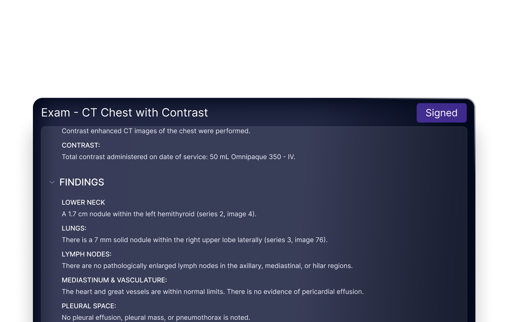Click the Signed status button
The height and width of the screenshot is (322, 508).
click(x=441, y=113)
